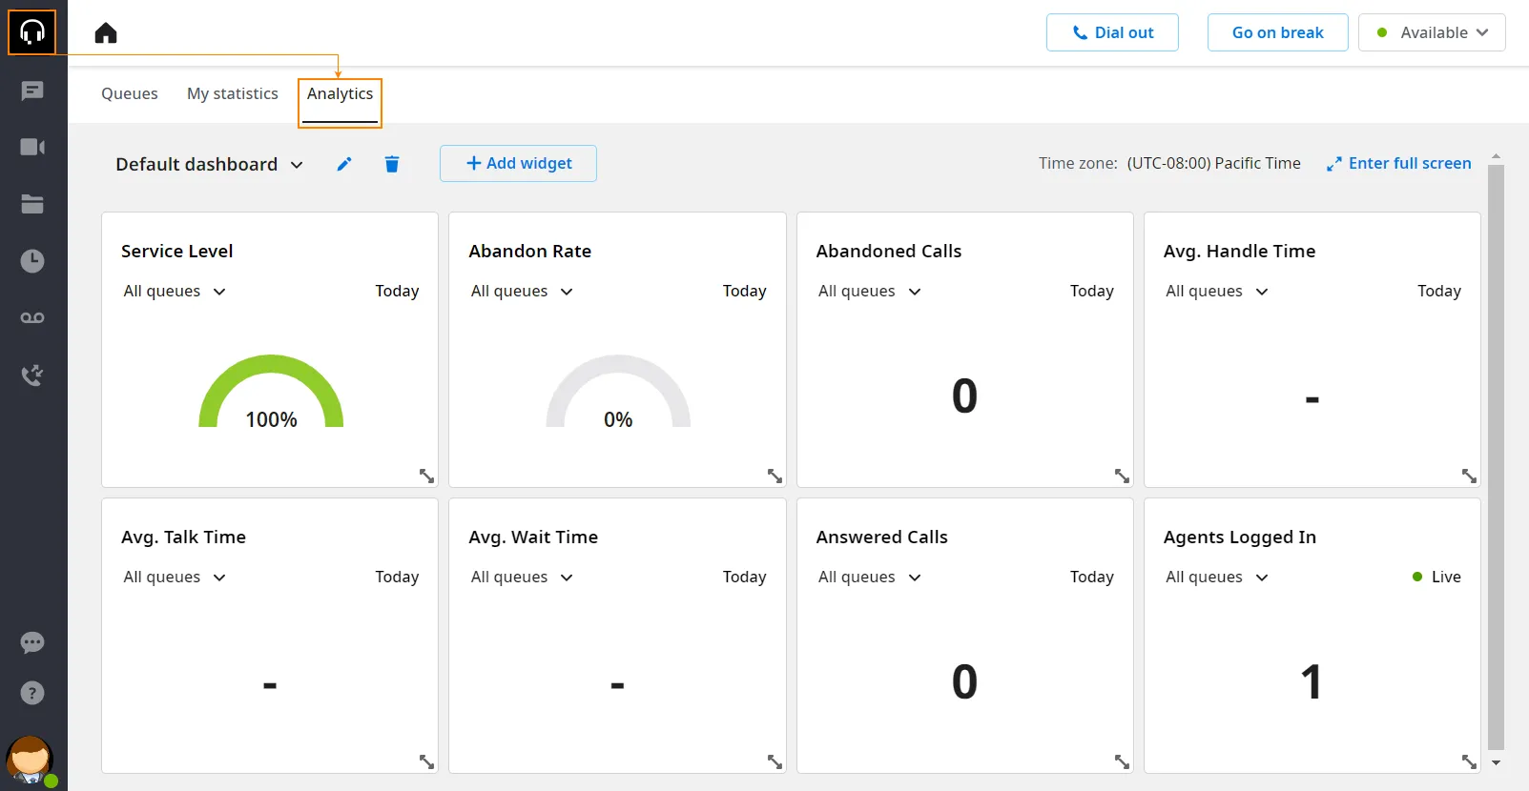Viewport: 1529px width, 791px height.
Task: Open All queues dropdown in Avg. Wait Time
Action: pyautogui.click(x=522, y=577)
